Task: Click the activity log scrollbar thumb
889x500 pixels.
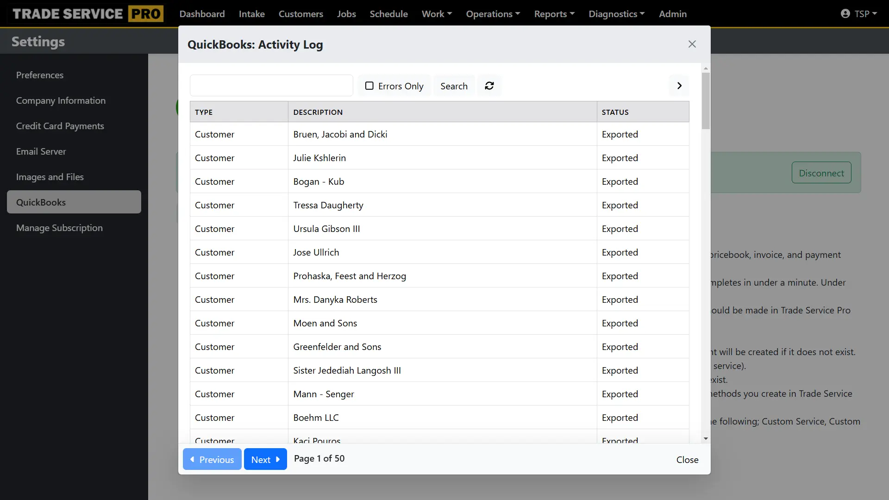Action: coord(706,101)
